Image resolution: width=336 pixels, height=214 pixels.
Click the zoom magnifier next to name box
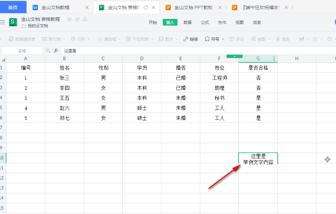click(x=48, y=51)
